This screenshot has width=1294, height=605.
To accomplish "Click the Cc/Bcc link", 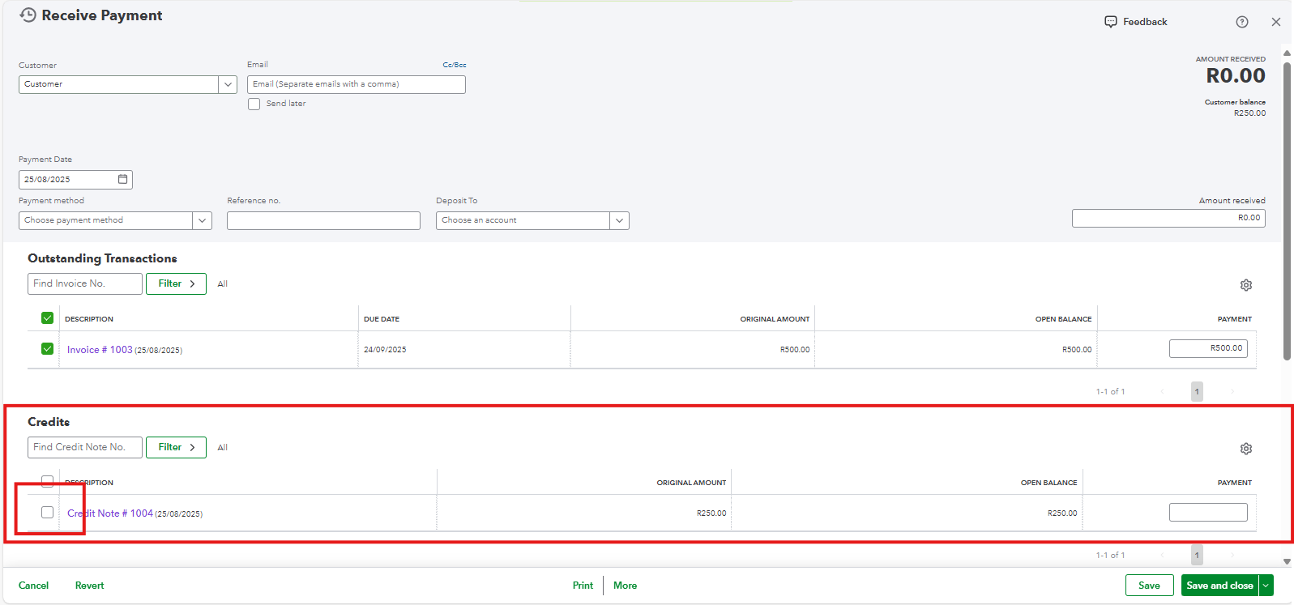I will (x=455, y=65).
